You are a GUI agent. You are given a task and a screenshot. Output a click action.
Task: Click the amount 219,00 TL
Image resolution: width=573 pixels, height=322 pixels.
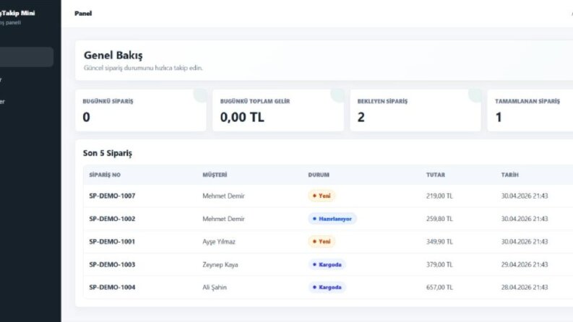(x=439, y=196)
